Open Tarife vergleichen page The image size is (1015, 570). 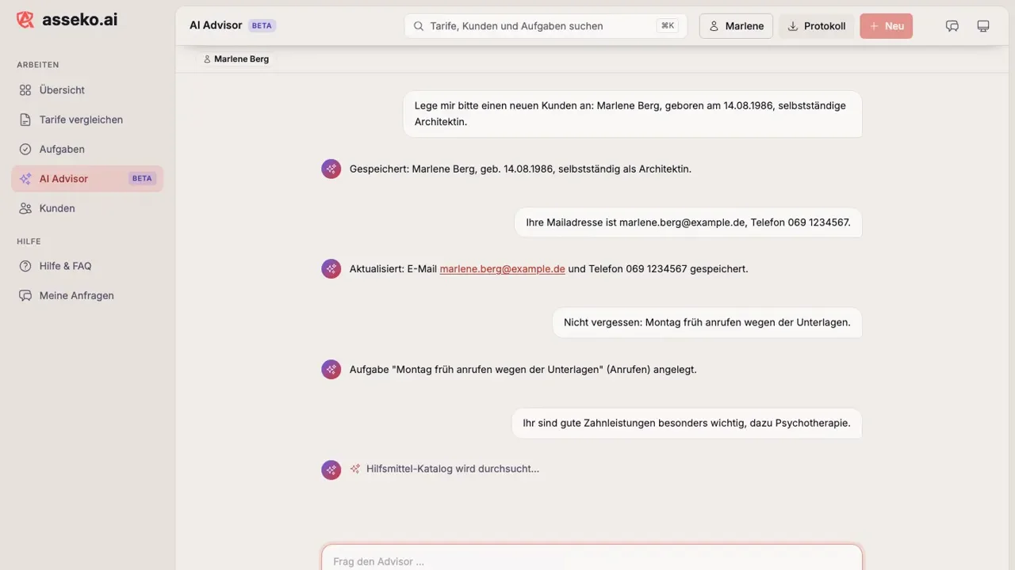click(x=87, y=120)
